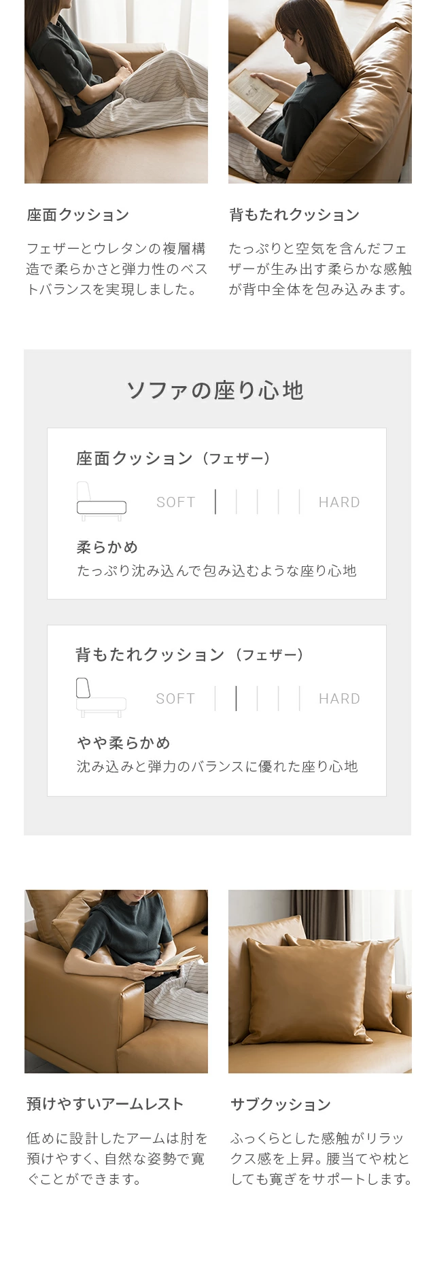Click the 座面クッション heading under the photo
The width and height of the screenshot is (435, 1280).
[78, 215]
